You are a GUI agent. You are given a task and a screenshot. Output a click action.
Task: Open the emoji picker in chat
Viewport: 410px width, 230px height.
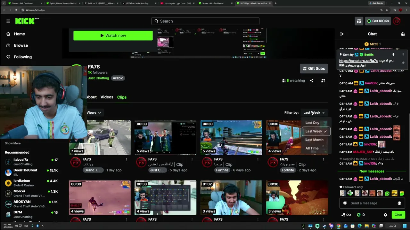(399, 203)
